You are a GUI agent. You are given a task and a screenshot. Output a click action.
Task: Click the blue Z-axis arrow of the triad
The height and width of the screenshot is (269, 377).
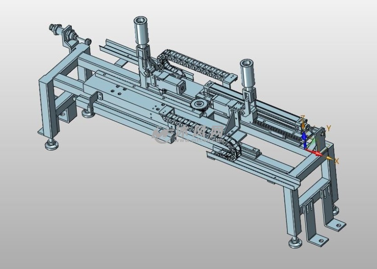[303, 137]
